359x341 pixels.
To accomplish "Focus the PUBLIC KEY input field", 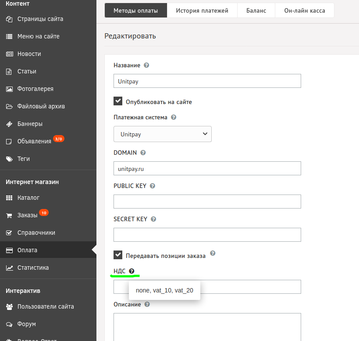I will click(207, 202).
